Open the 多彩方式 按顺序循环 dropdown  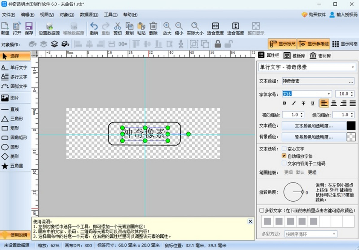pyautogui.click(x=311, y=234)
